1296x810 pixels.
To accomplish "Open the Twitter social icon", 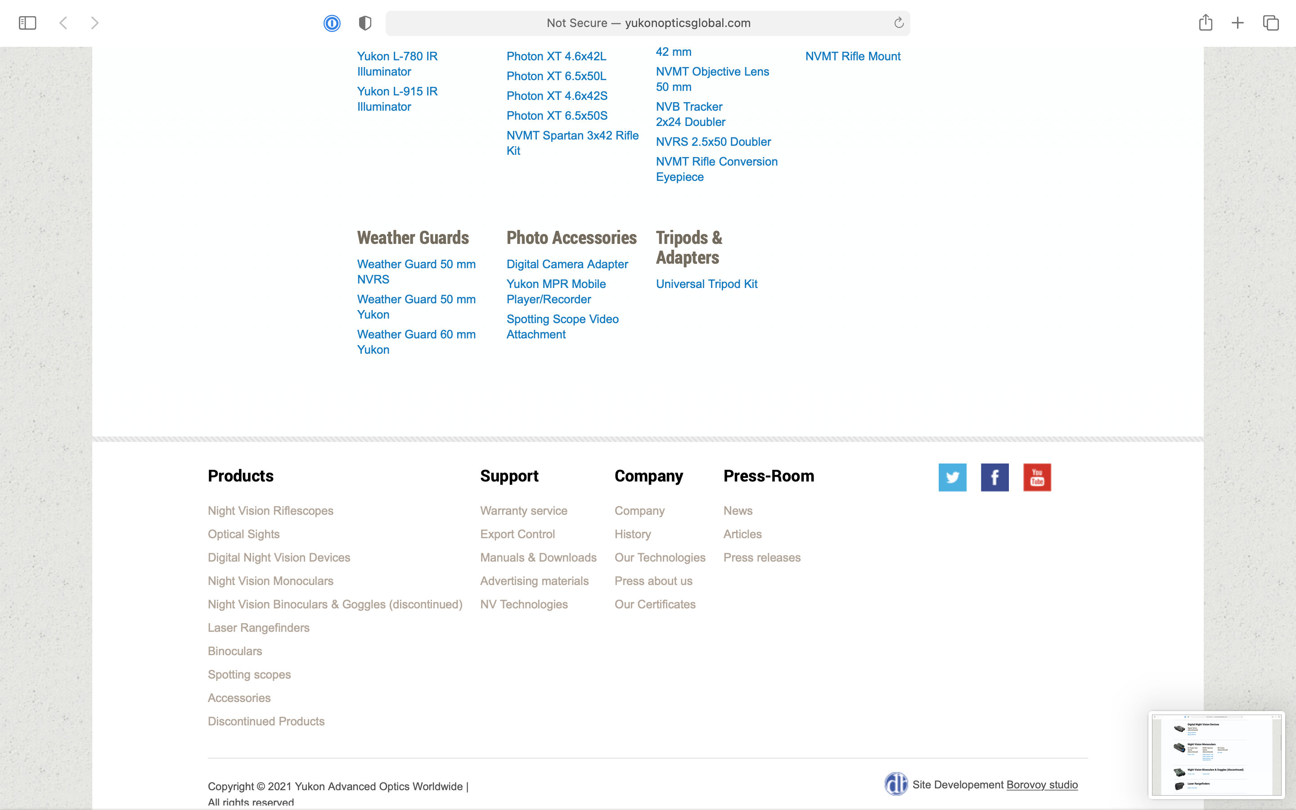I will click(x=952, y=477).
